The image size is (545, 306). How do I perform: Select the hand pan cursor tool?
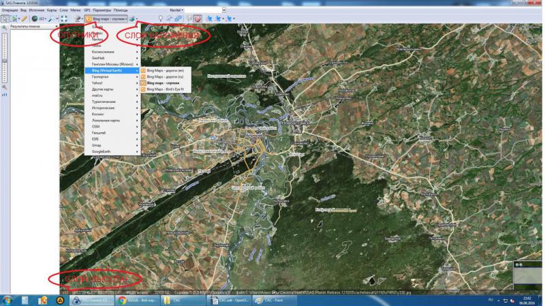(5, 19)
